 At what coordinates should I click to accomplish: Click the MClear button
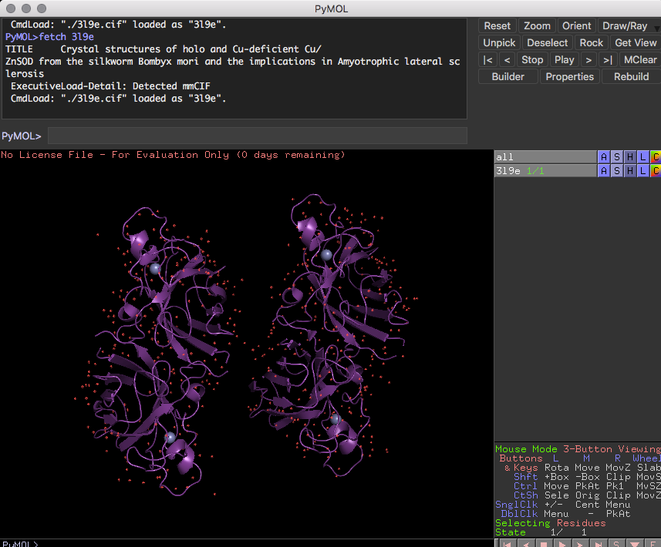[640, 60]
